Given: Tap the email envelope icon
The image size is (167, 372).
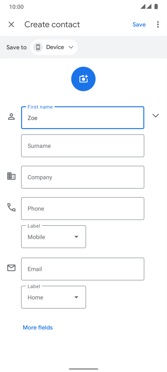Looking at the screenshot, I should (x=11, y=268).
